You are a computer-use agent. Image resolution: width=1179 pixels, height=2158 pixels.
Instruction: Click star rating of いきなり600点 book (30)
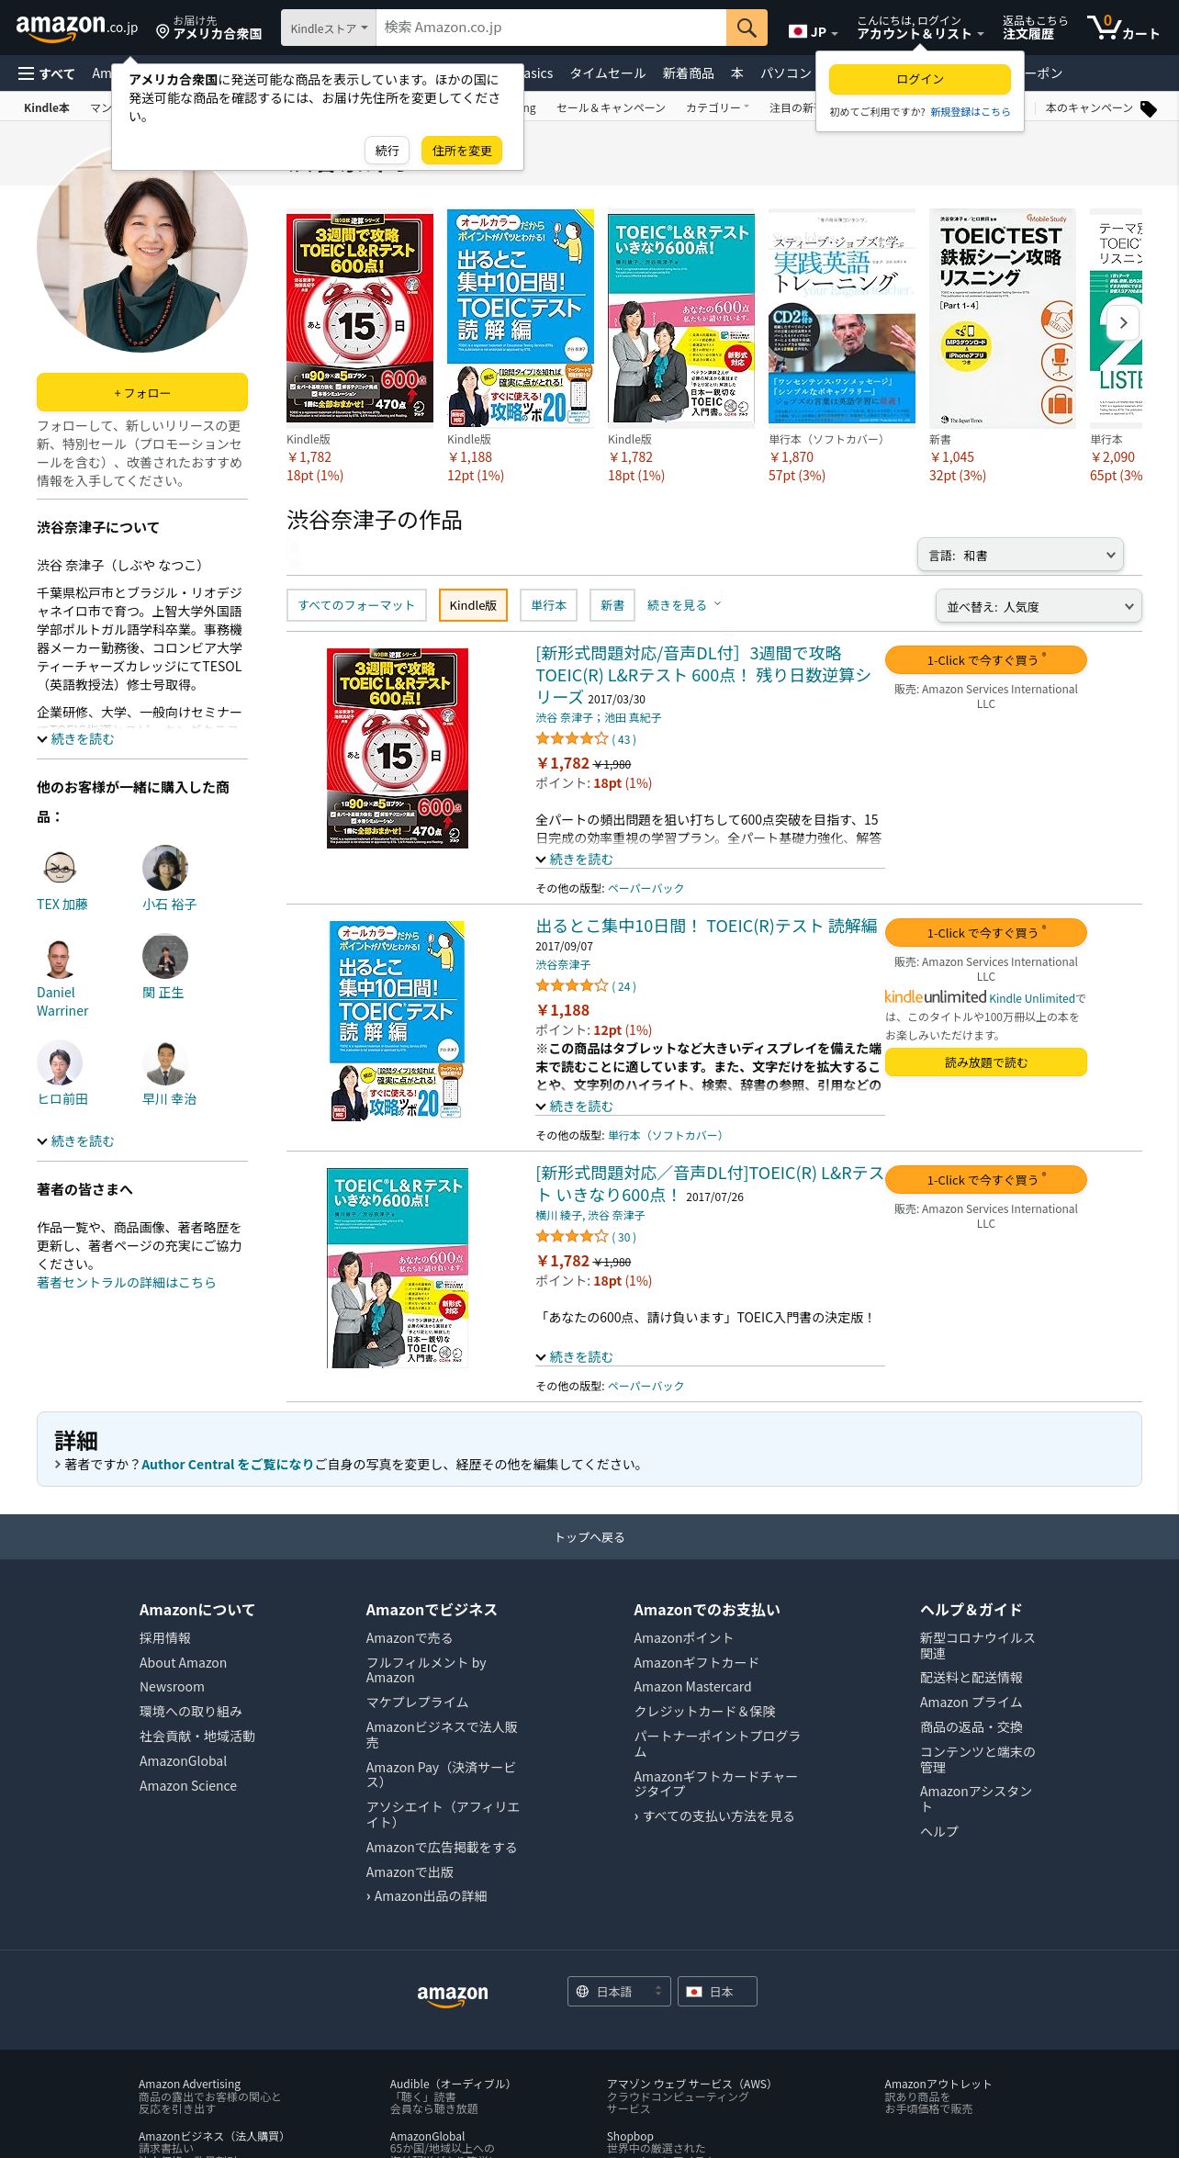[571, 1236]
